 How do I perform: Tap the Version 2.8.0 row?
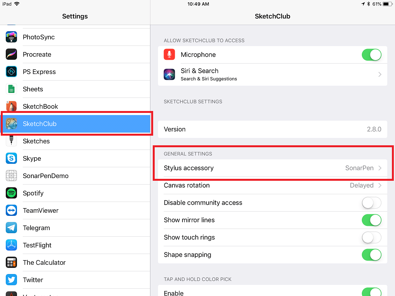coord(272,129)
